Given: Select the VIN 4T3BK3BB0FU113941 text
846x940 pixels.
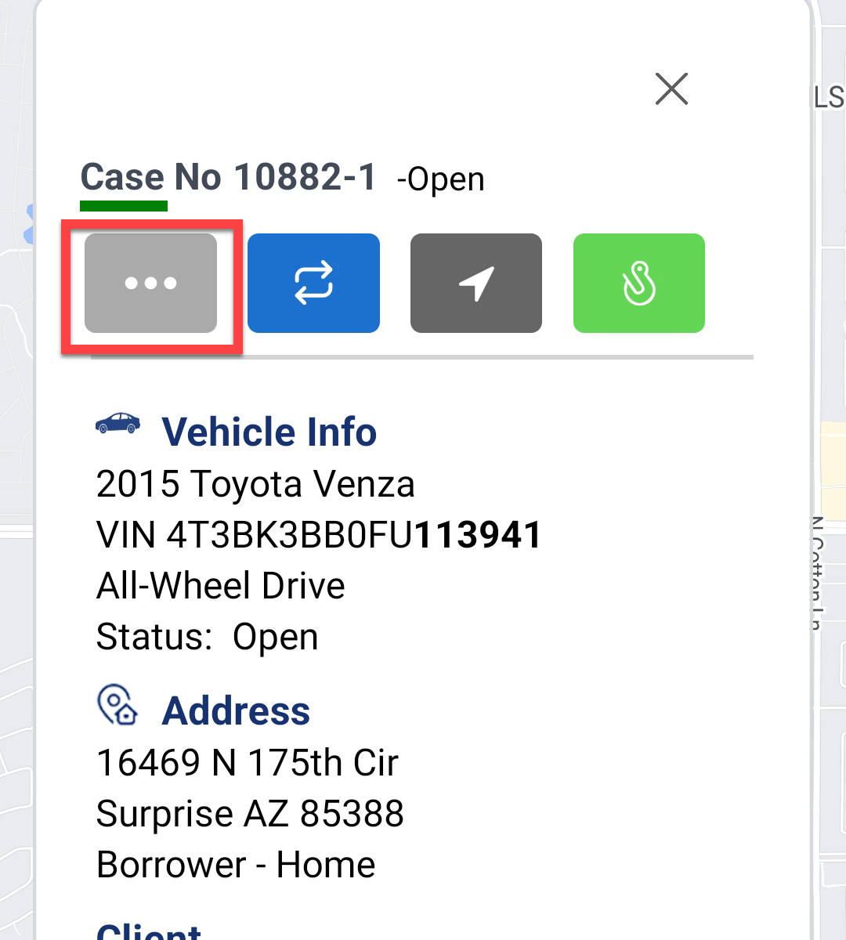Looking at the screenshot, I should (x=319, y=536).
